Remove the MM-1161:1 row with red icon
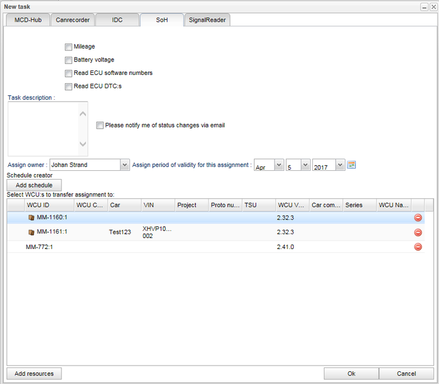Screen dimensions: 439x384 pyautogui.click(x=418, y=232)
